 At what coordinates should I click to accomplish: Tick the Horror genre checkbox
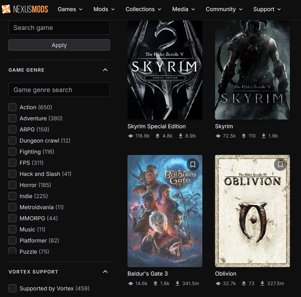(x=12, y=185)
